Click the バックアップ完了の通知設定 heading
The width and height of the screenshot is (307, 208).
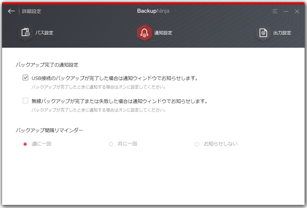[47, 65]
